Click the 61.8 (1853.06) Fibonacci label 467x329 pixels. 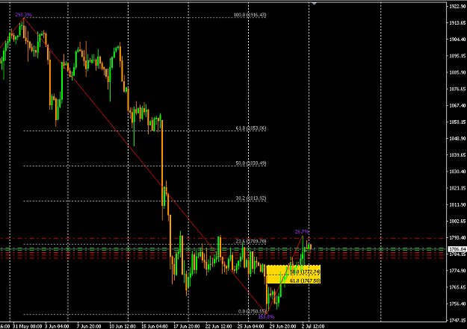pyautogui.click(x=251, y=128)
